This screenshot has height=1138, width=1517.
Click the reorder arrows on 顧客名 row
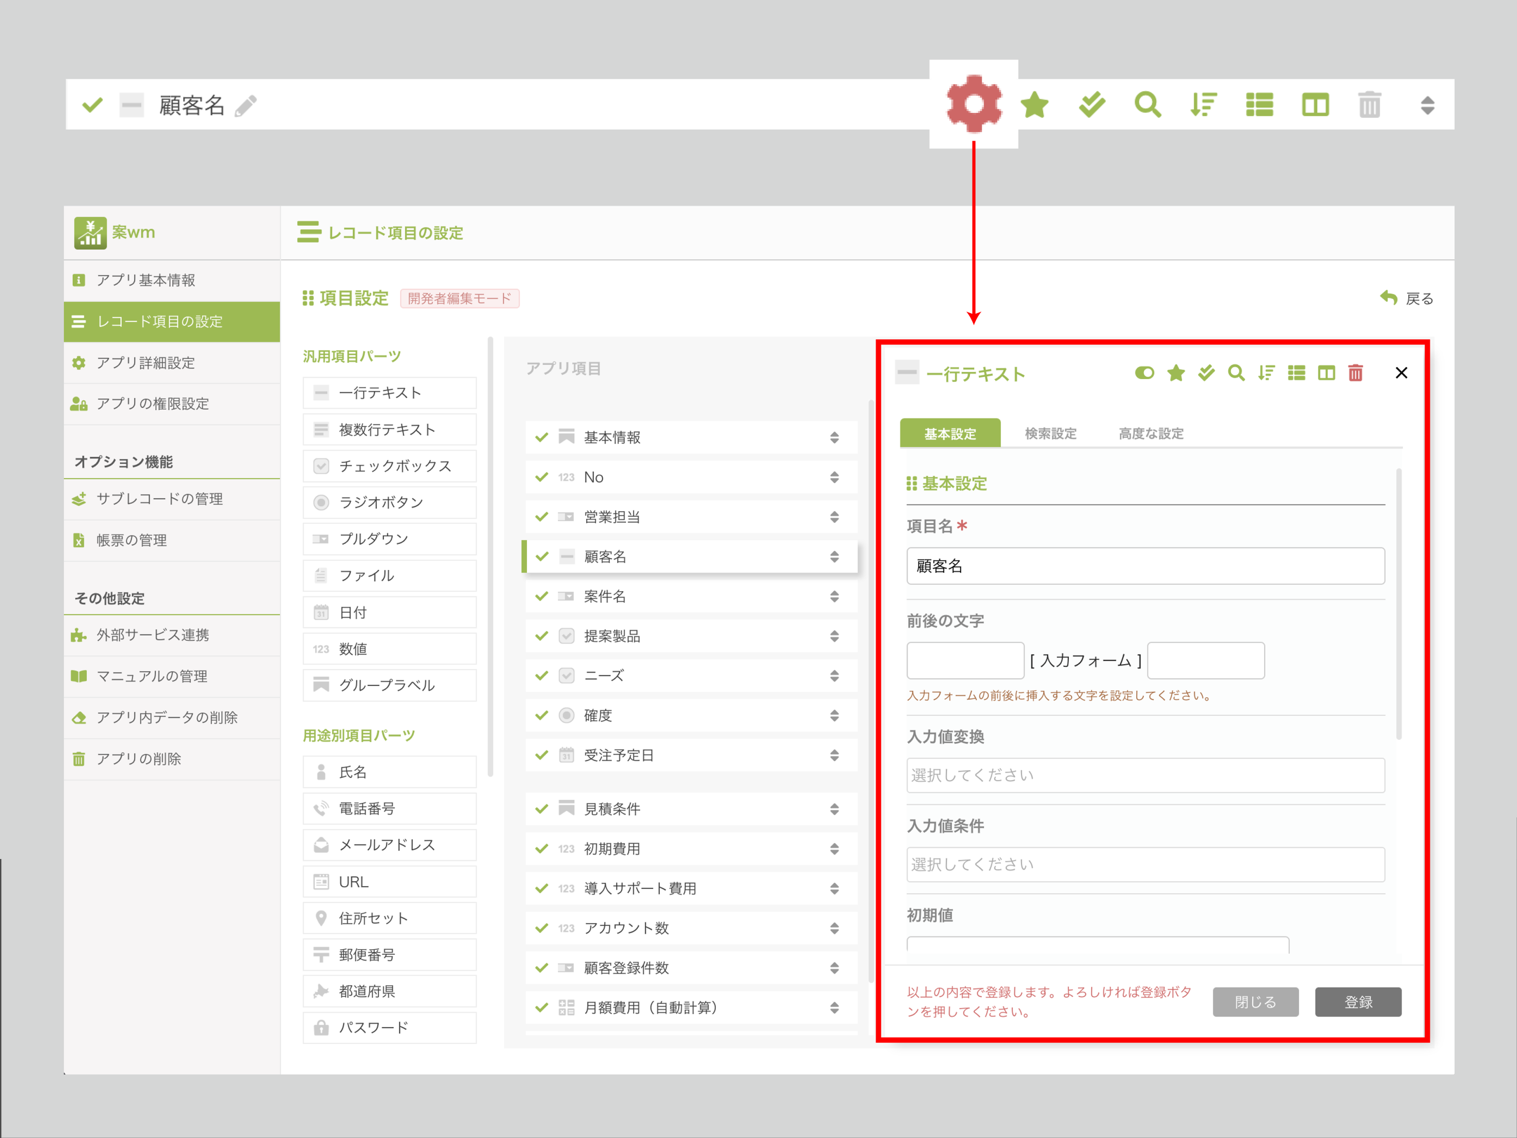click(x=834, y=556)
